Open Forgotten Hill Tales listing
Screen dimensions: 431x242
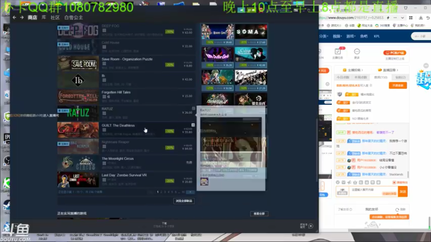tap(126, 97)
